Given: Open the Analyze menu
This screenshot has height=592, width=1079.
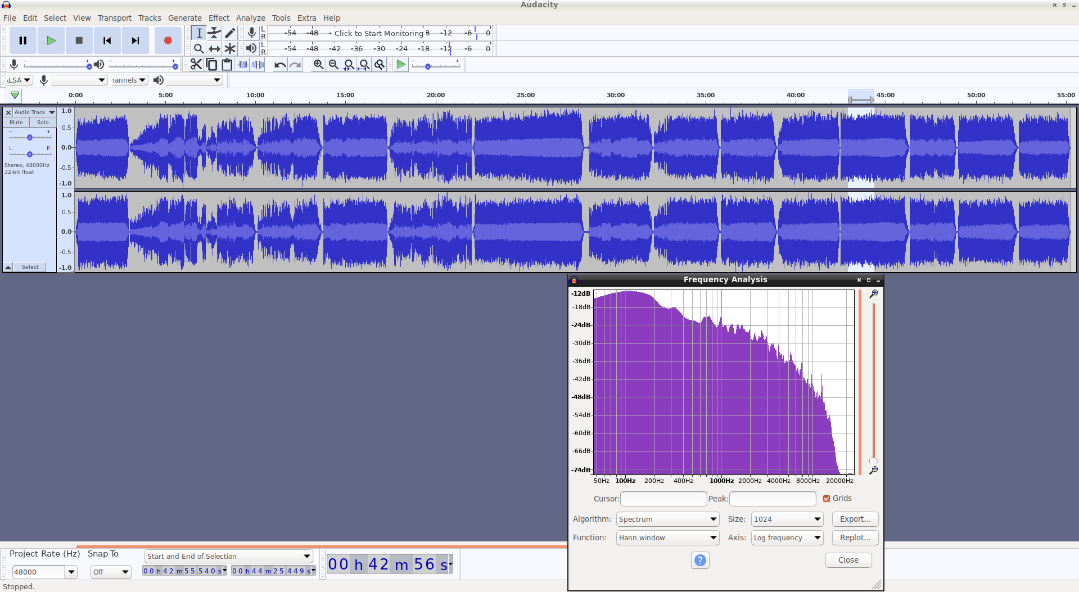Looking at the screenshot, I should point(250,18).
